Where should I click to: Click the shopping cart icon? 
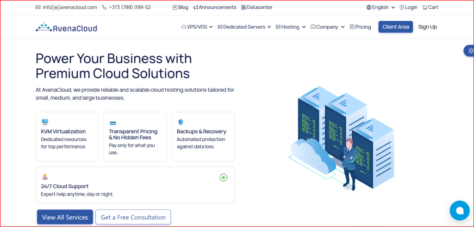(x=425, y=7)
